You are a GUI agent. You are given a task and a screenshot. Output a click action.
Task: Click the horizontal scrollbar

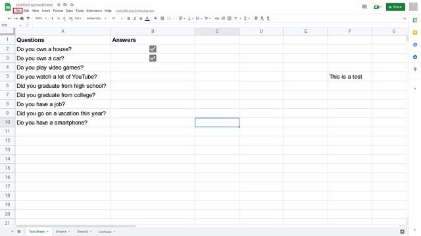coord(76,226)
